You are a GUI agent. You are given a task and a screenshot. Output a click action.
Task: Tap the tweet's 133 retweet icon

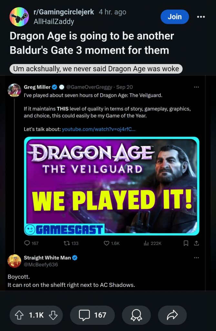click(x=67, y=243)
